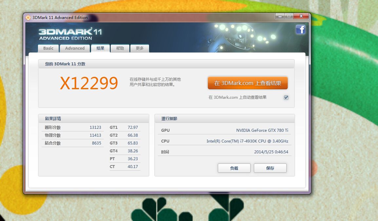Switch to the Basic tab
378x221 pixels.
coord(48,48)
